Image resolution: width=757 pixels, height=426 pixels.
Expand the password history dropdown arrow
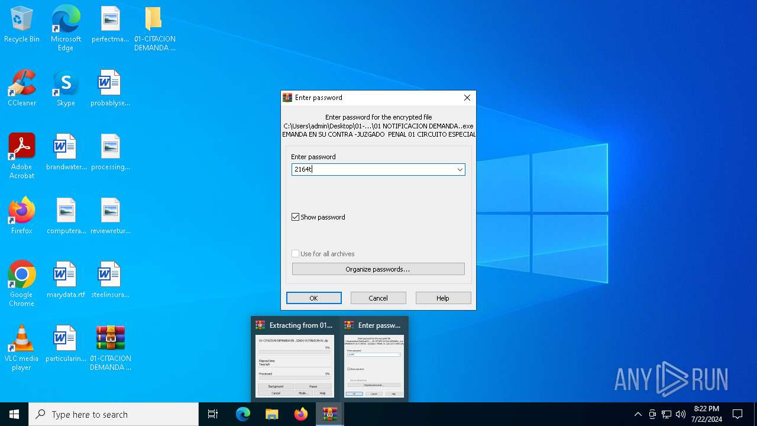(460, 170)
